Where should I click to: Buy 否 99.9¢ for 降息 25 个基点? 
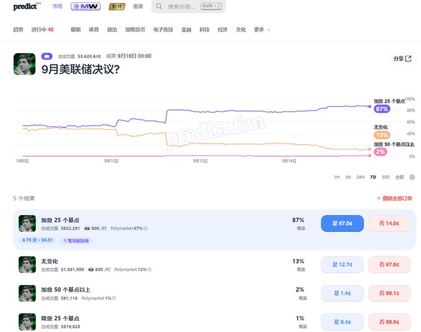pyautogui.click(x=389, y=322)
